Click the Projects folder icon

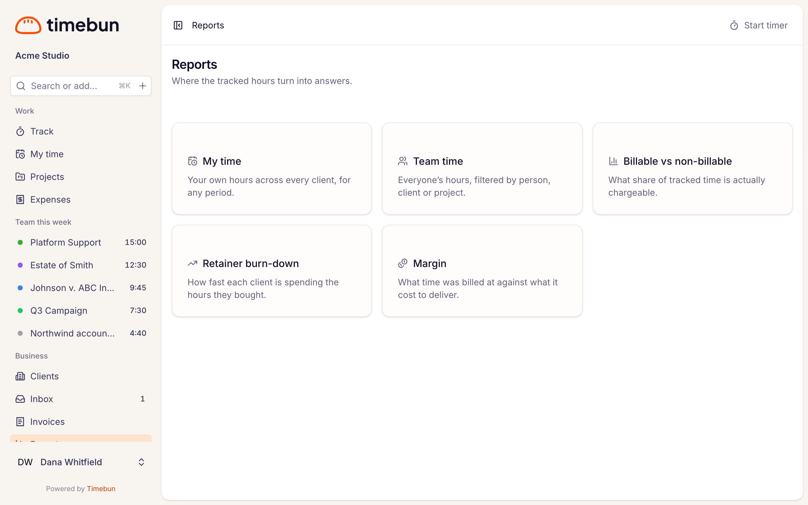click(20, 177)
